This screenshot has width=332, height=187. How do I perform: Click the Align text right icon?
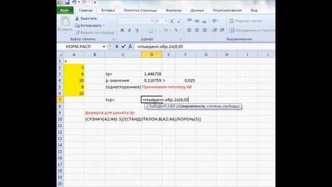click(x=204, y=30)
